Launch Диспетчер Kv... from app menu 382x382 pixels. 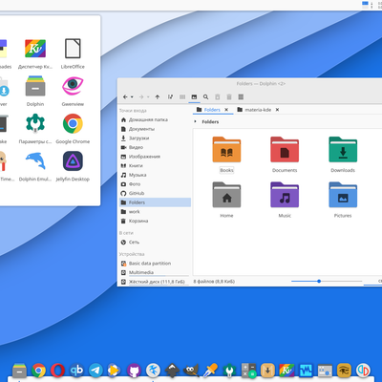pos(35,53)
